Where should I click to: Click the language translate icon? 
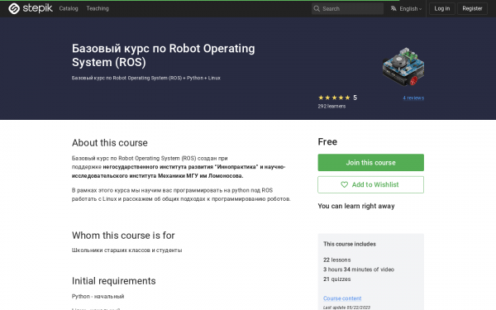click(393, 8)
